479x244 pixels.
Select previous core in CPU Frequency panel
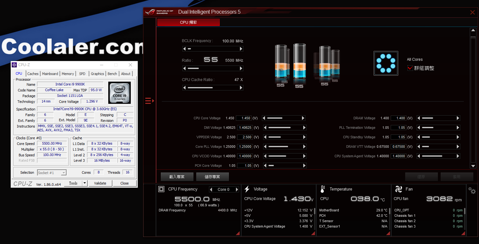point(211,190)
